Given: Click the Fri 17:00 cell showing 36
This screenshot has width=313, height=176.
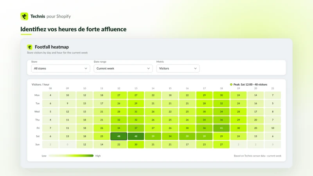Looking at the screenshot, I should (x=204, y=128).
